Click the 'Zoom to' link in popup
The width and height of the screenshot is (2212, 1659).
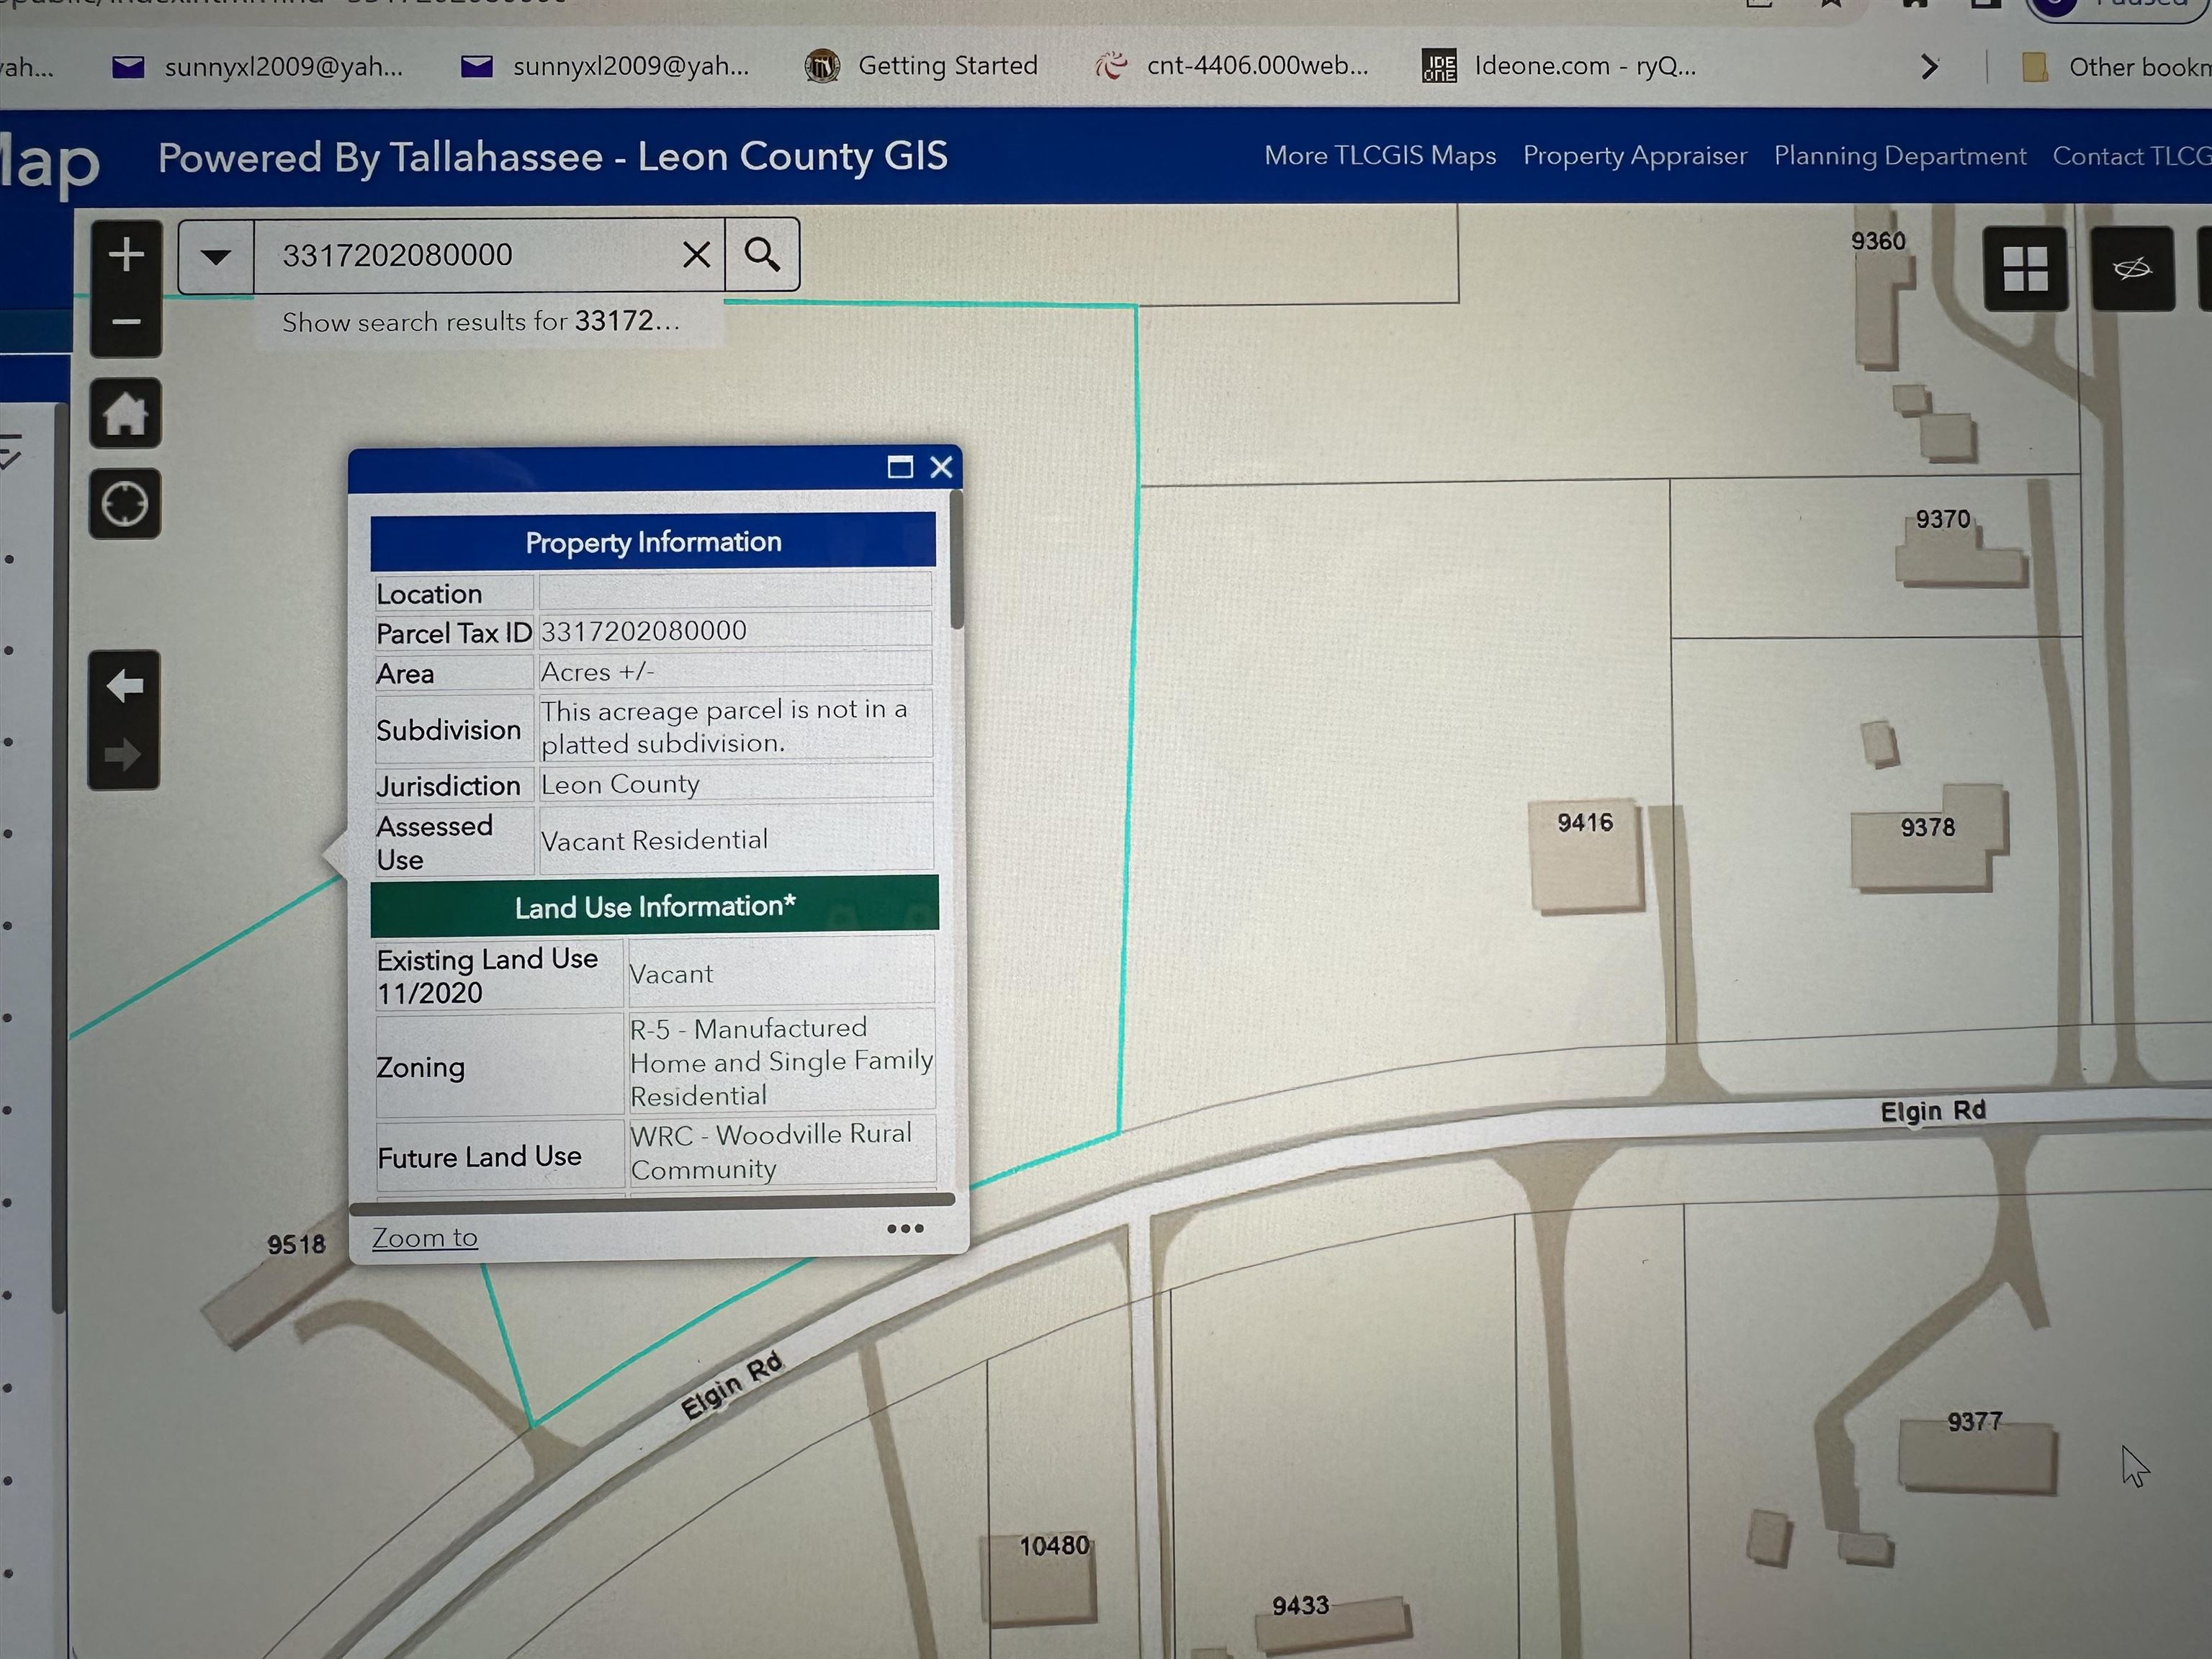[x=424, y=1238]
